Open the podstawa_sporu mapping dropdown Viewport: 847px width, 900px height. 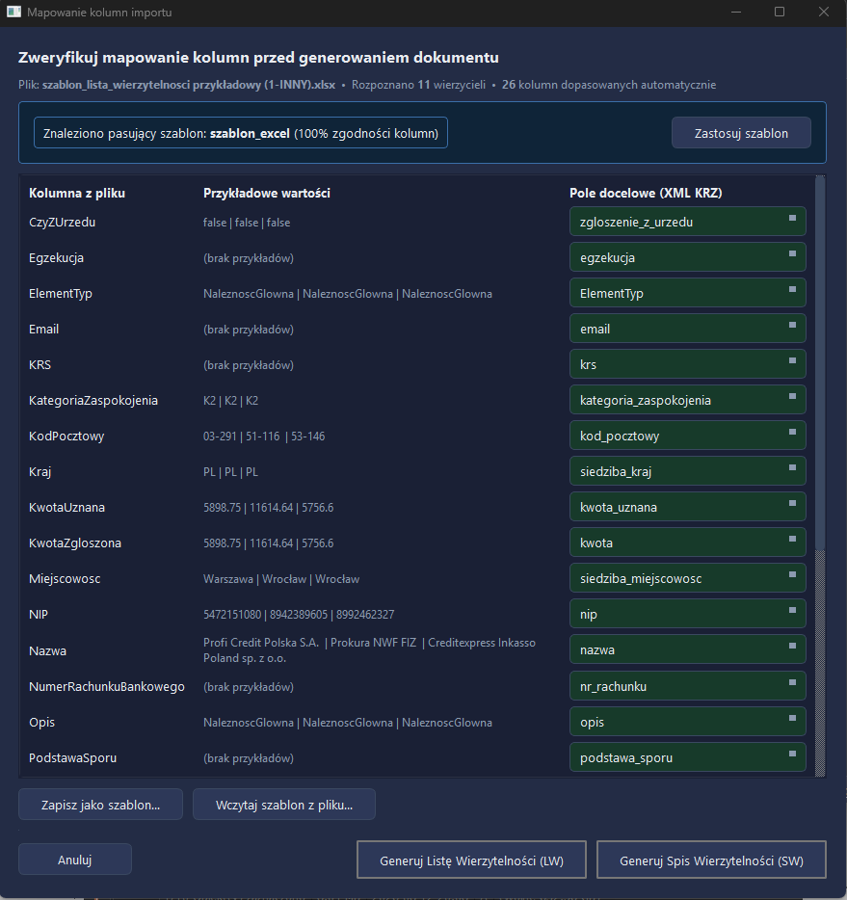tap(687, 756)
